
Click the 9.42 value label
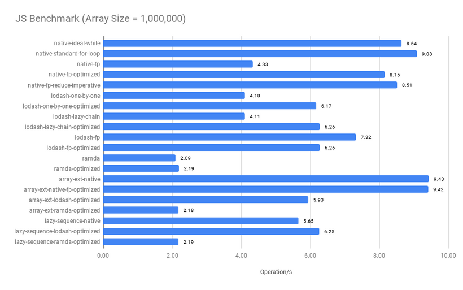click(x=438, y=189)
